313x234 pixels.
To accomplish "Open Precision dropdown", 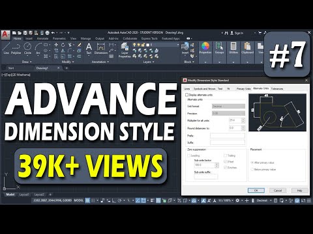I will [228, 113].
